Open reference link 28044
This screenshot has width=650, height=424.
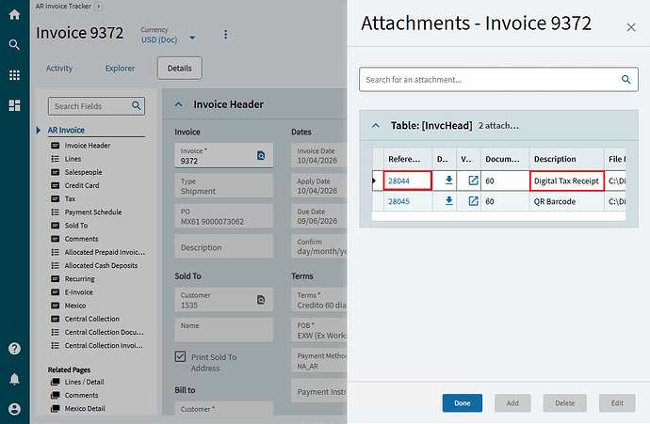[398, 181]
